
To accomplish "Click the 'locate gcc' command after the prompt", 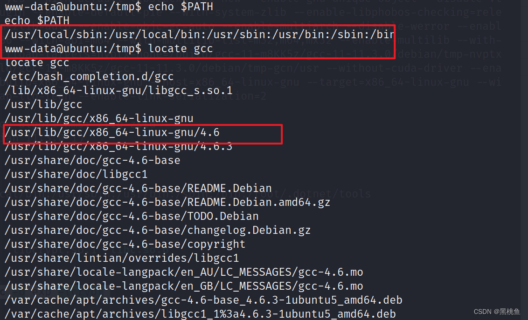I will point(180,48).
